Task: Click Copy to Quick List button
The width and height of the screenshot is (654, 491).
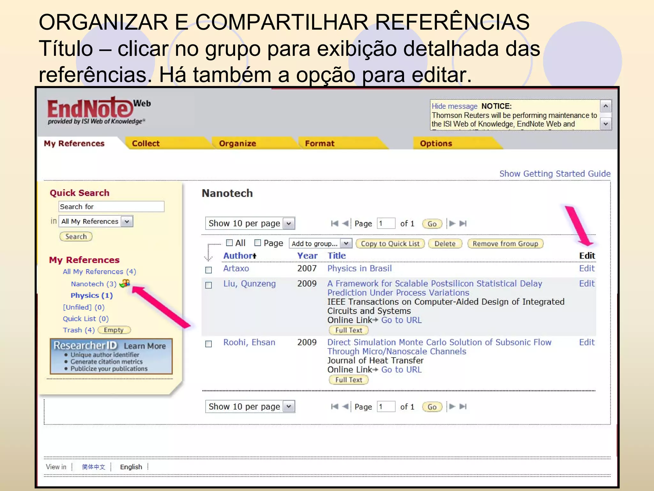Action: [x=390, y=243]
